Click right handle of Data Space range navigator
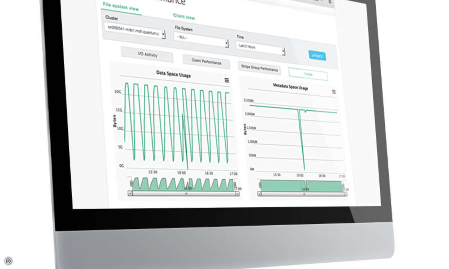Screen dimensions: 449x269 [x=235, y=185]
